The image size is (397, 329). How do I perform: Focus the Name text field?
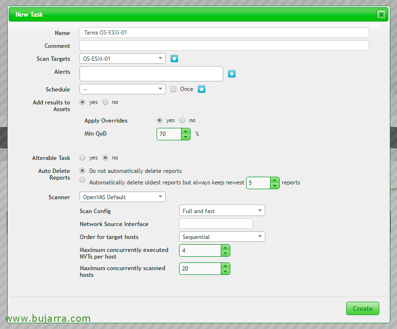pos(224,33)
